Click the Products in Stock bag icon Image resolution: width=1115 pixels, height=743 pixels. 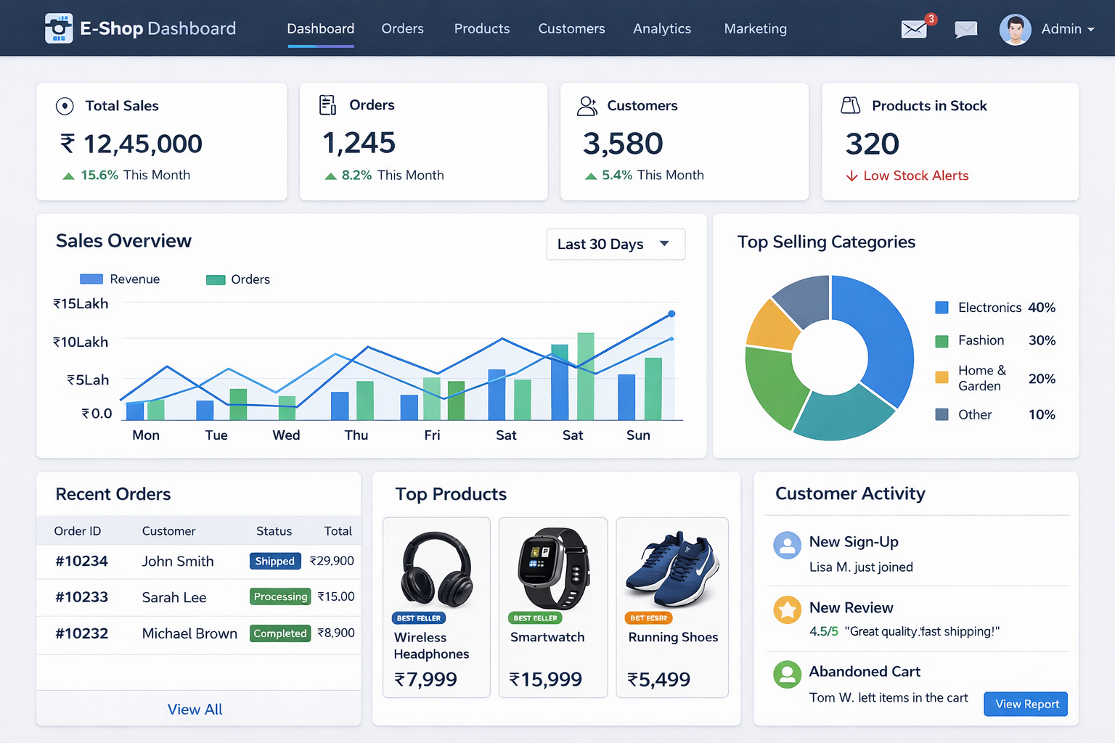pos(849,105)
